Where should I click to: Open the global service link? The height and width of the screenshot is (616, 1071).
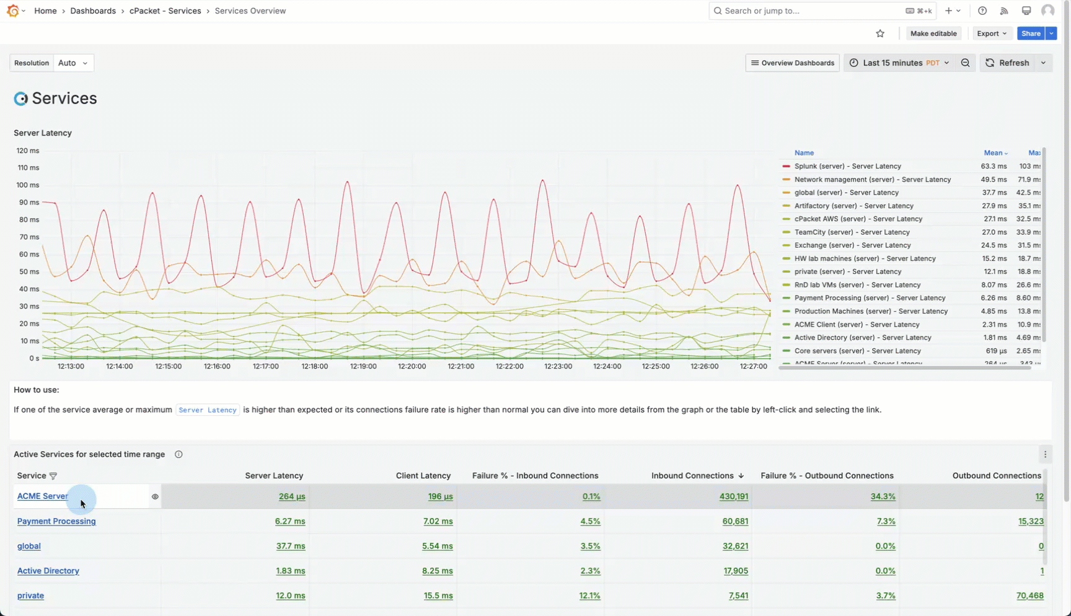coord(29,546)
